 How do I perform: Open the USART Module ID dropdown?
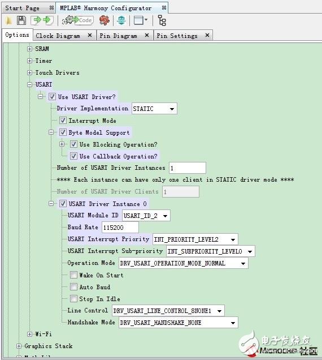click(146, 216)
